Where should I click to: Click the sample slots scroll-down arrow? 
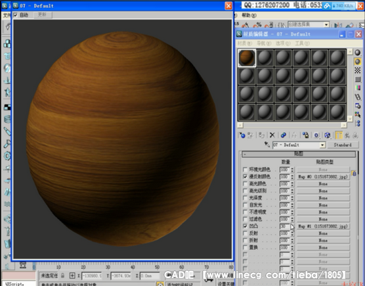[x=350, y=119]
